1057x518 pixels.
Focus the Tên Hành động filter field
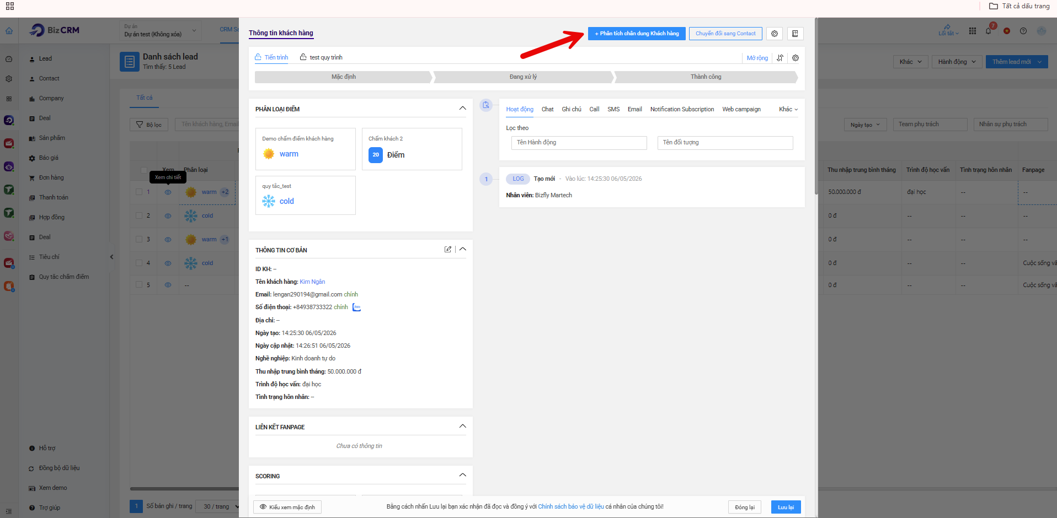click(x=579, y=143)
